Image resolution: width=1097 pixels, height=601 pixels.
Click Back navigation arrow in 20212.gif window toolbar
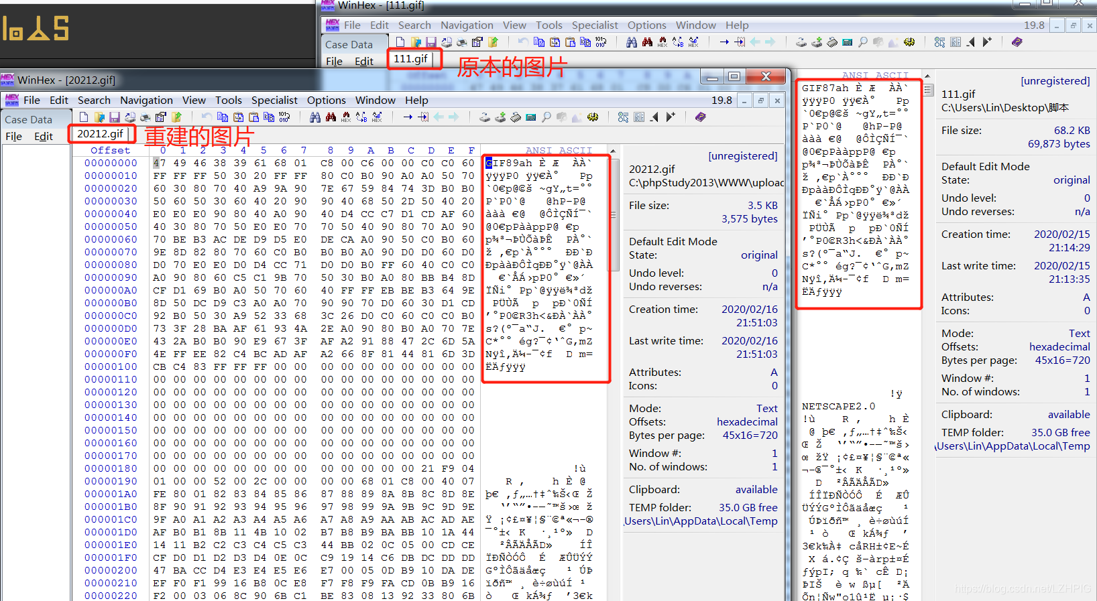(439, 117)
